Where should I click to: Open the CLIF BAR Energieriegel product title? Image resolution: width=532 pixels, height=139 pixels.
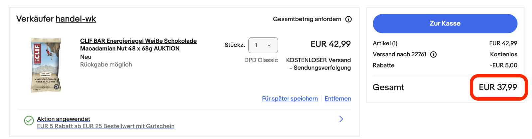coord(138,45)
